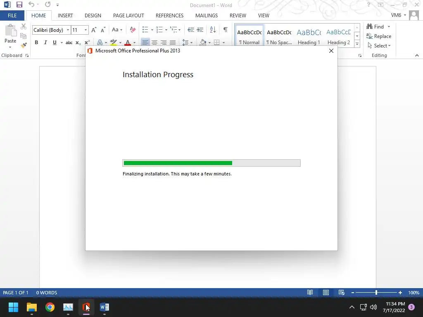Toggle Center paragraph alignment
This screenshot has width=423, height=317.
tap(154, 43)
